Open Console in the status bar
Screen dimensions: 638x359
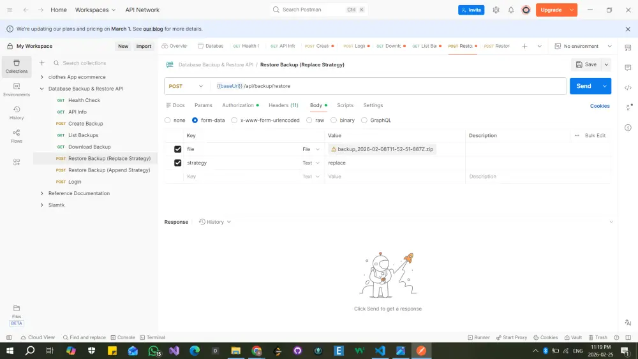tap(122, 337)
